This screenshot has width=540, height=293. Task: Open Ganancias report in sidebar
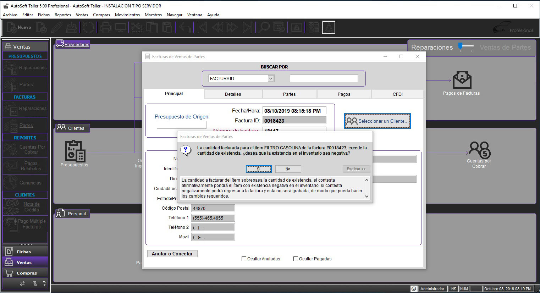point(25,183)
